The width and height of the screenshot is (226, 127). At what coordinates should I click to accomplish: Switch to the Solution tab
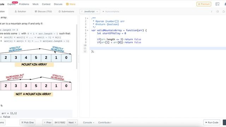click(x=20, y=11)
